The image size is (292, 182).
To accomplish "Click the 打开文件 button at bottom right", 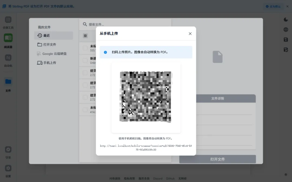I will [x=217, y=159].
